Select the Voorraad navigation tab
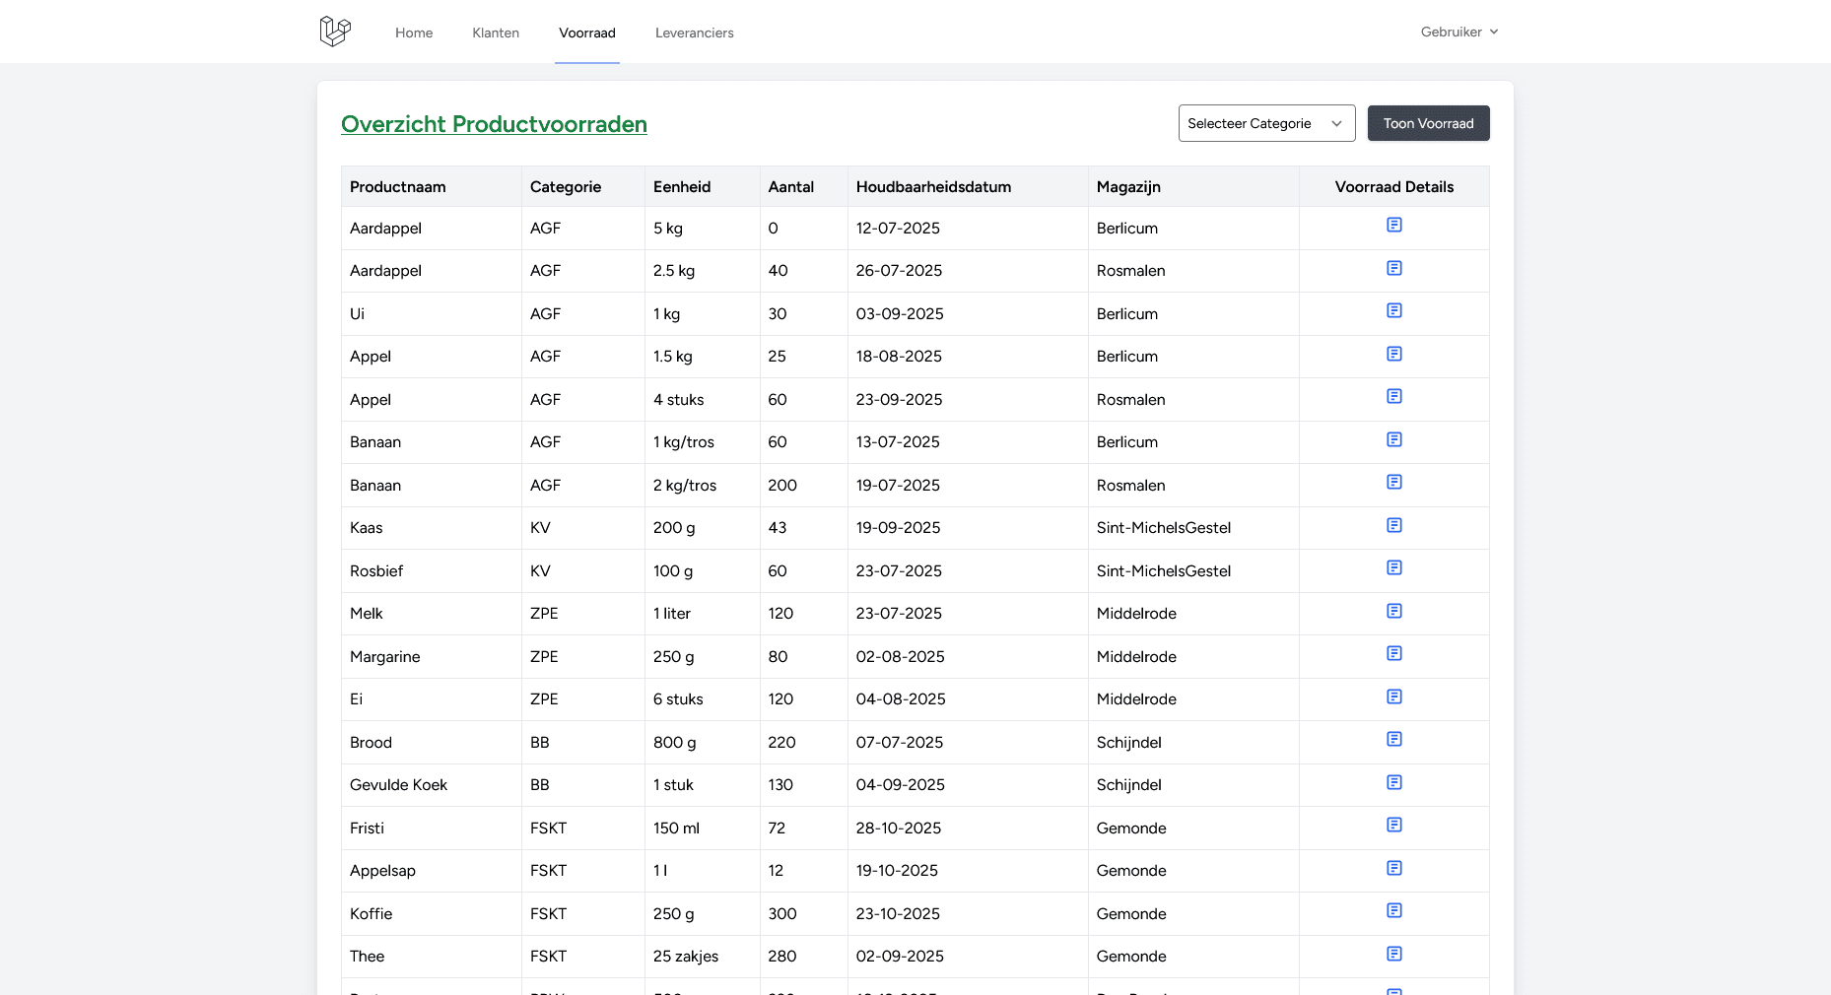The height and width of the screenshot is (995, 1831). [x=587, y=33]
